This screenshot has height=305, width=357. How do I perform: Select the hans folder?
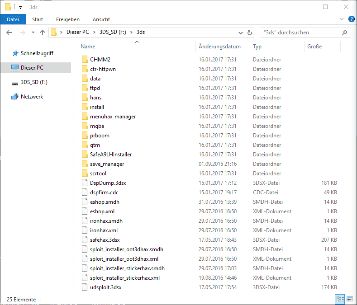click(x=95, y=98)
